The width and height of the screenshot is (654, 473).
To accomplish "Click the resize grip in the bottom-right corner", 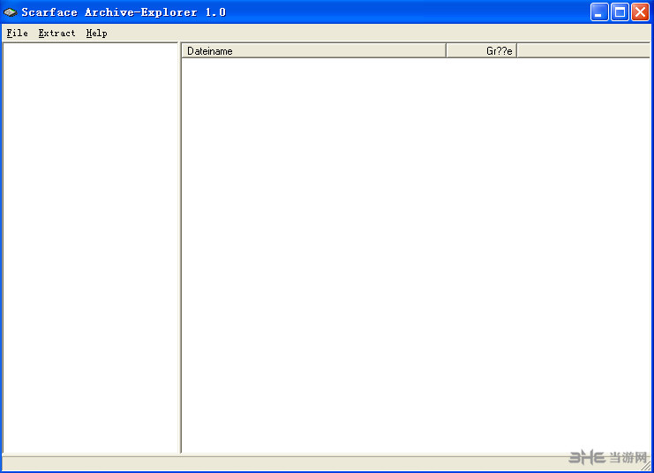I will [x=645, y=465].
